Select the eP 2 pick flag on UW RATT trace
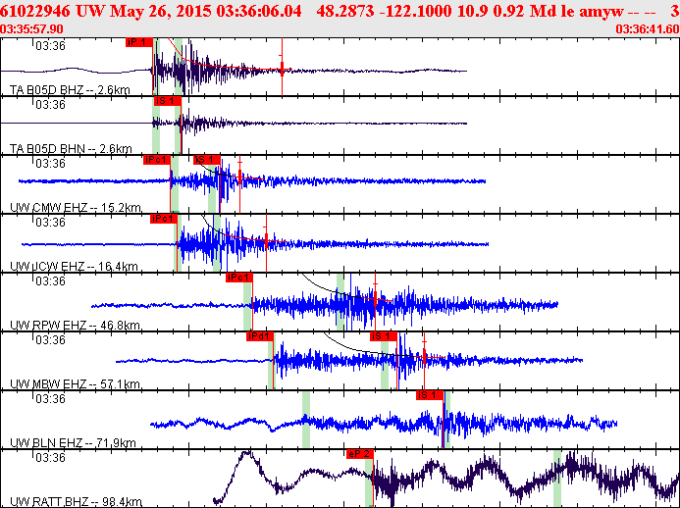This screenshot has width=680, height=508. pos(360,454)
